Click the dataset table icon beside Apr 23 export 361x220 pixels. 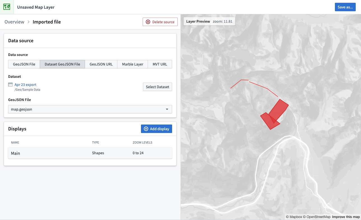(x=10, y=85)
